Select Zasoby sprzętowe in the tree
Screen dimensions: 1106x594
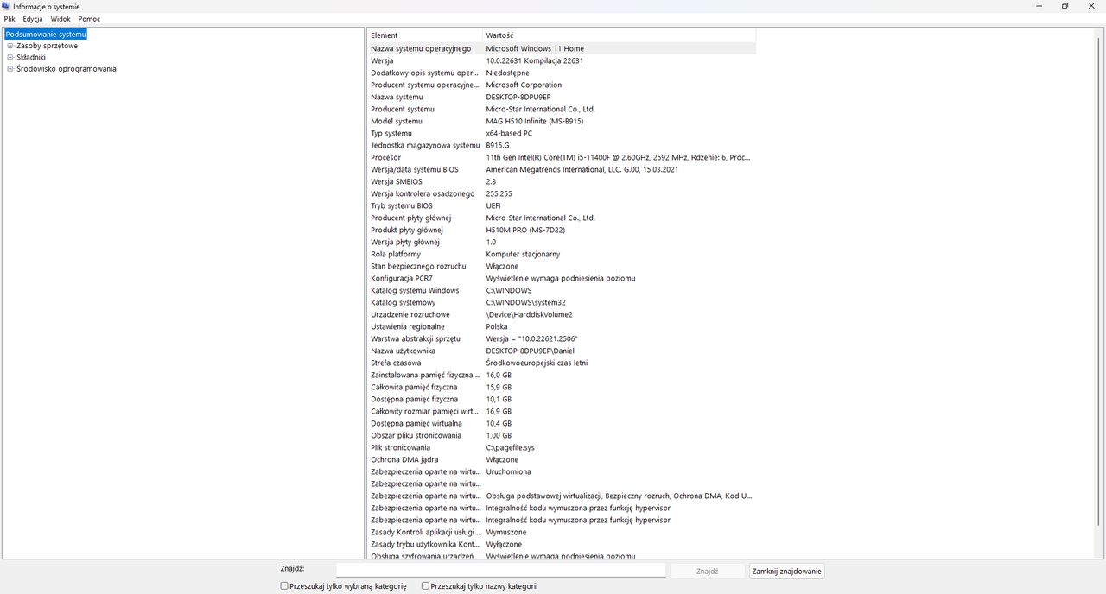[x=47, y=46]
